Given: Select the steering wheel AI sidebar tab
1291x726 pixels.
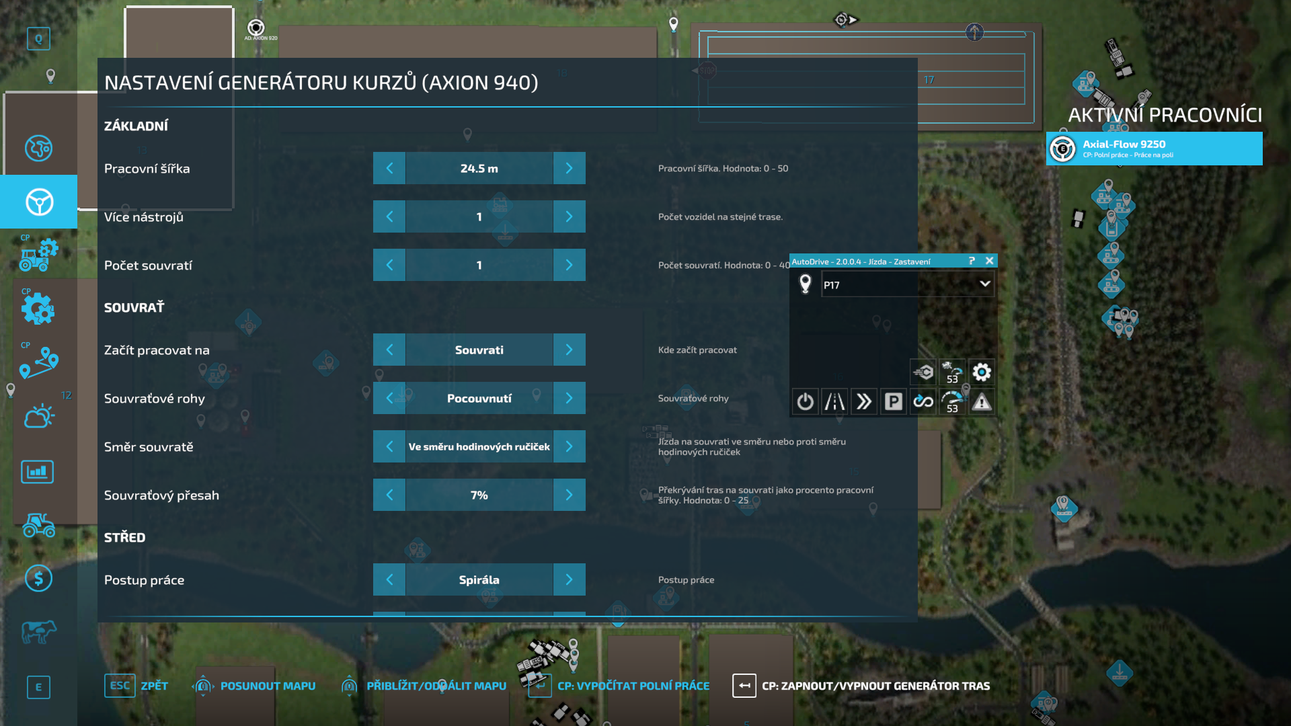Looking at the screenshot, I should click(x=39, y=202).
